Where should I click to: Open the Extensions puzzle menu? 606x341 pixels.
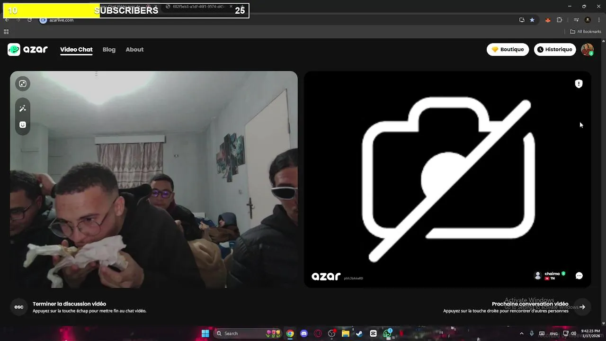(x=560, y=20)
